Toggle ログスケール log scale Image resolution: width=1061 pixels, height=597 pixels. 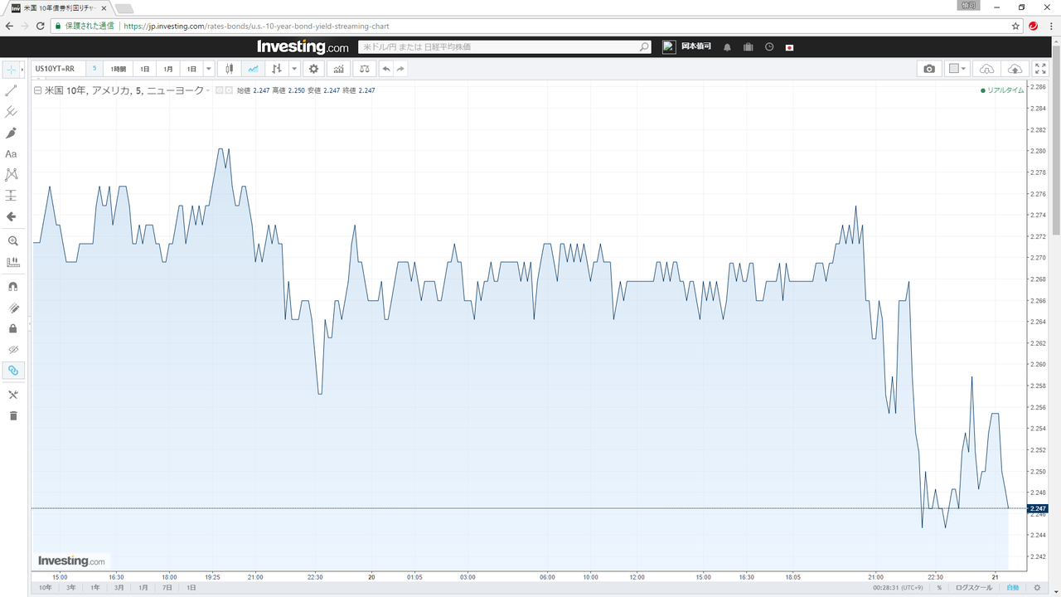point(974,588)
